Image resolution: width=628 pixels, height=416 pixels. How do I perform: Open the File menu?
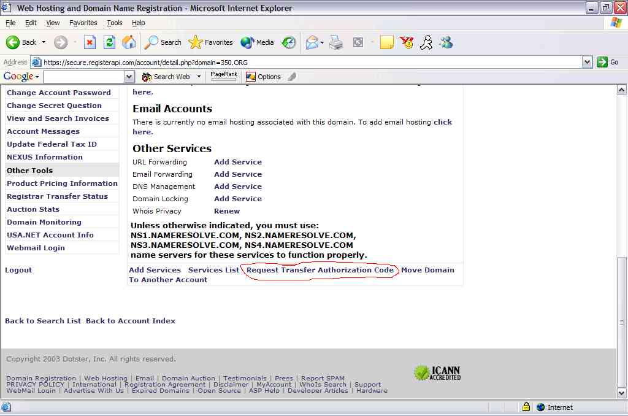click(x=11, y=23)
